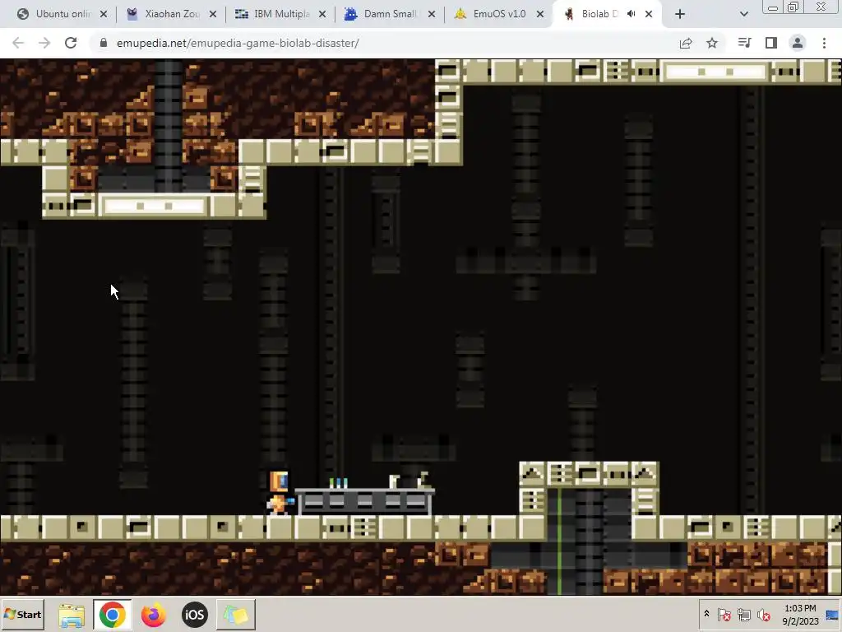The height and width of the screenshot is (632, 842).
Task: Show hidden system tray icons
Action: tap(706, 614)
